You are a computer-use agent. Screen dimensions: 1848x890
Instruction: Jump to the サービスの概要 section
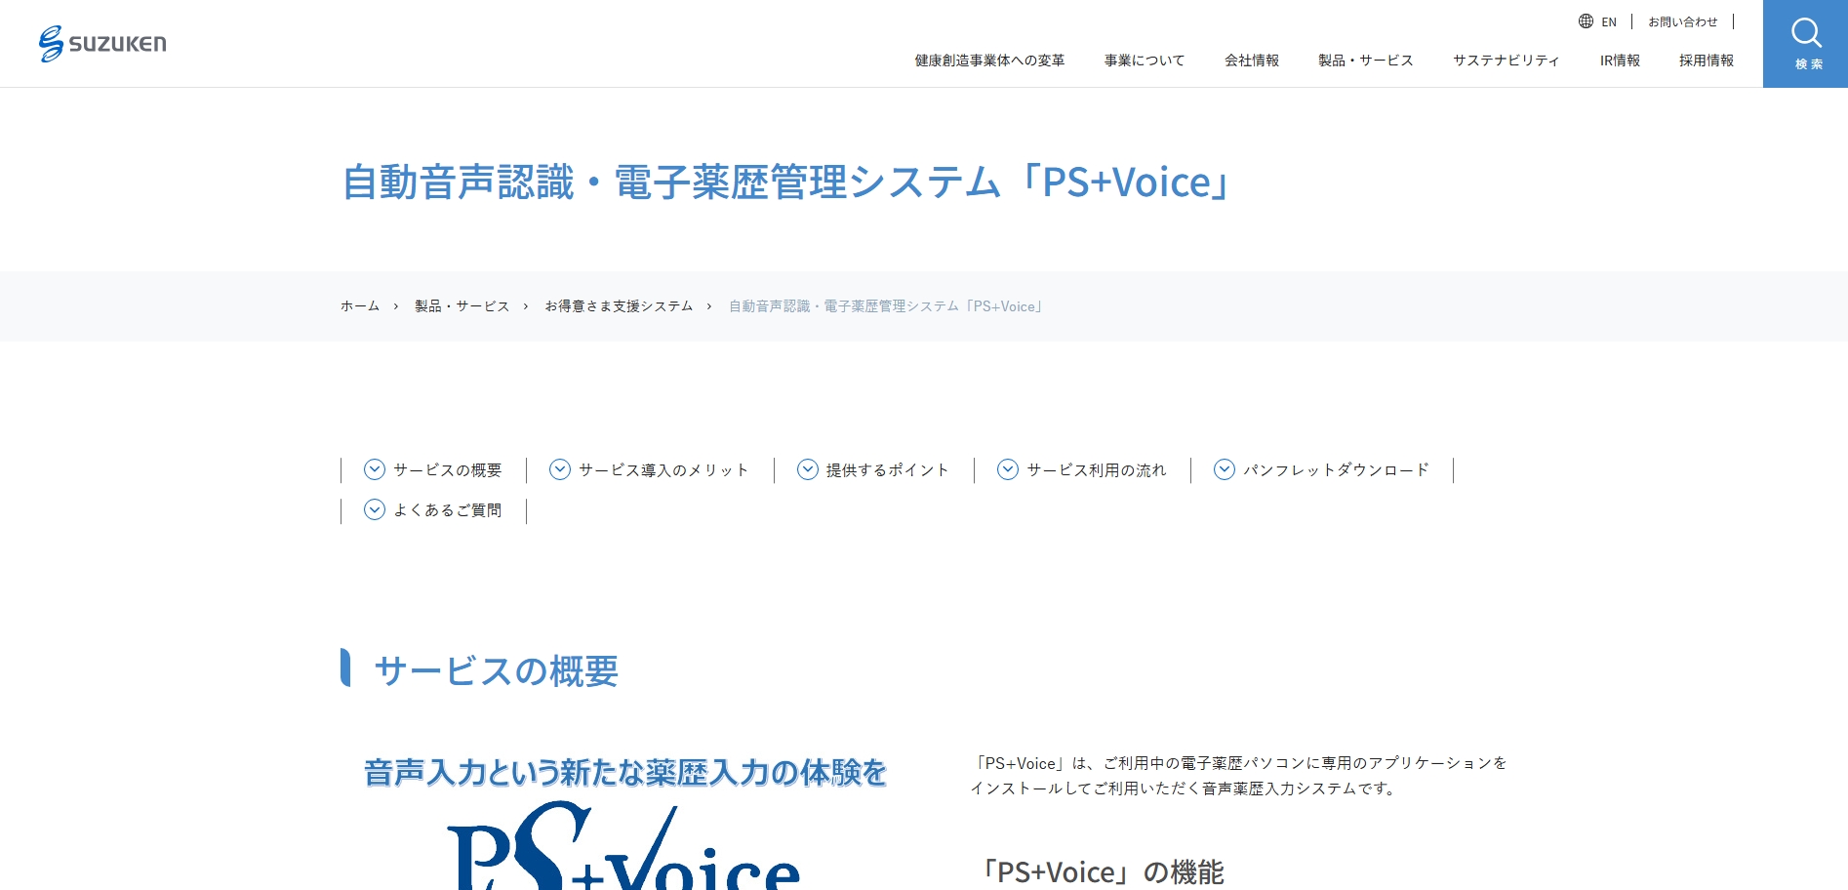pyautogui.click(x=447, y=469)
